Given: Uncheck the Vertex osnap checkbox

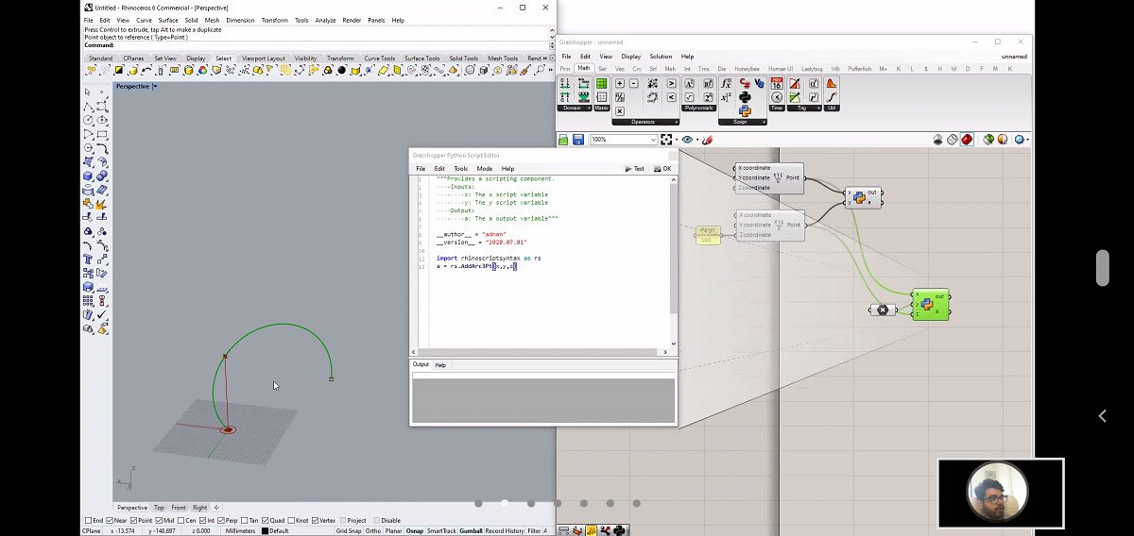Looking at the screenshot, I should [x=316, y=520].
